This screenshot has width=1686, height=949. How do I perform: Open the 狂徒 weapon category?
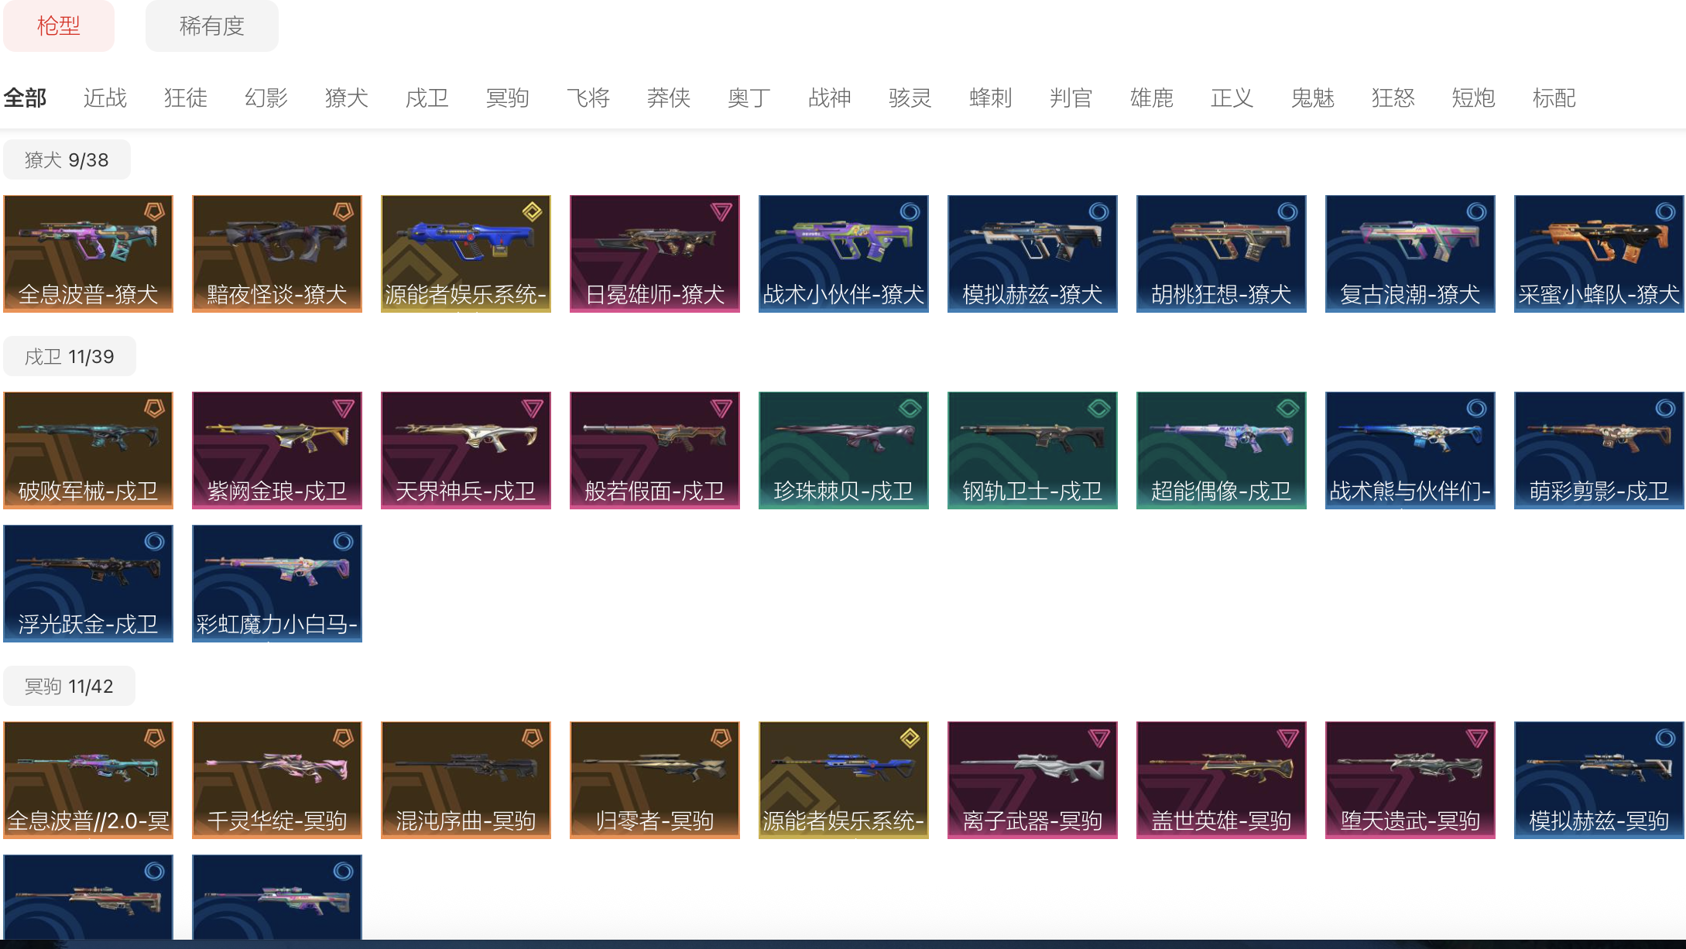[x=186, y=98]
